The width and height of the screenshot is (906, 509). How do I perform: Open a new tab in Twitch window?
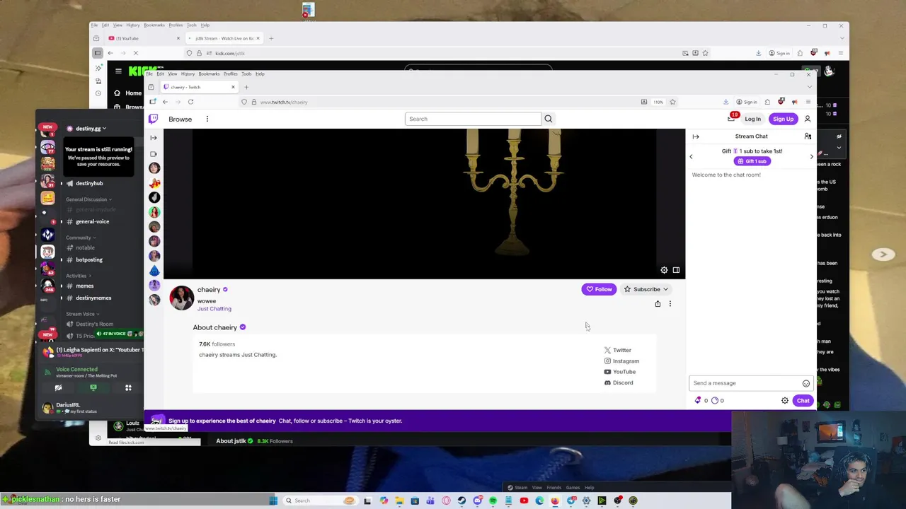point(246,87)
